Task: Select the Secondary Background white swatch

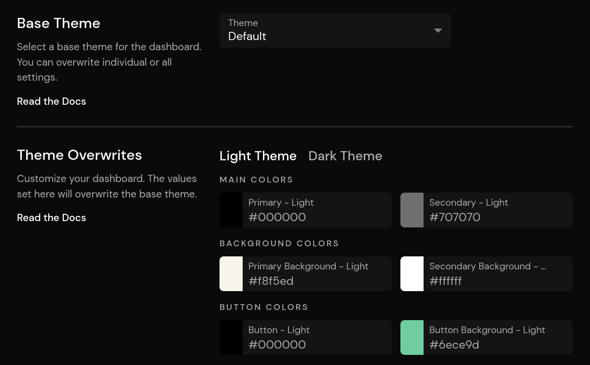Action: 412,274
